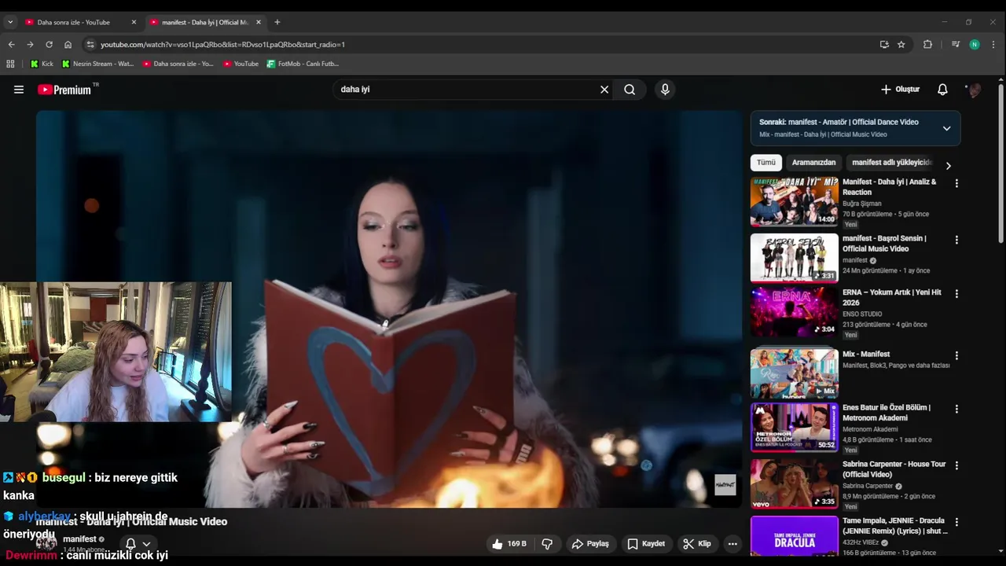Open options for Mix - Manifest item

956,355
